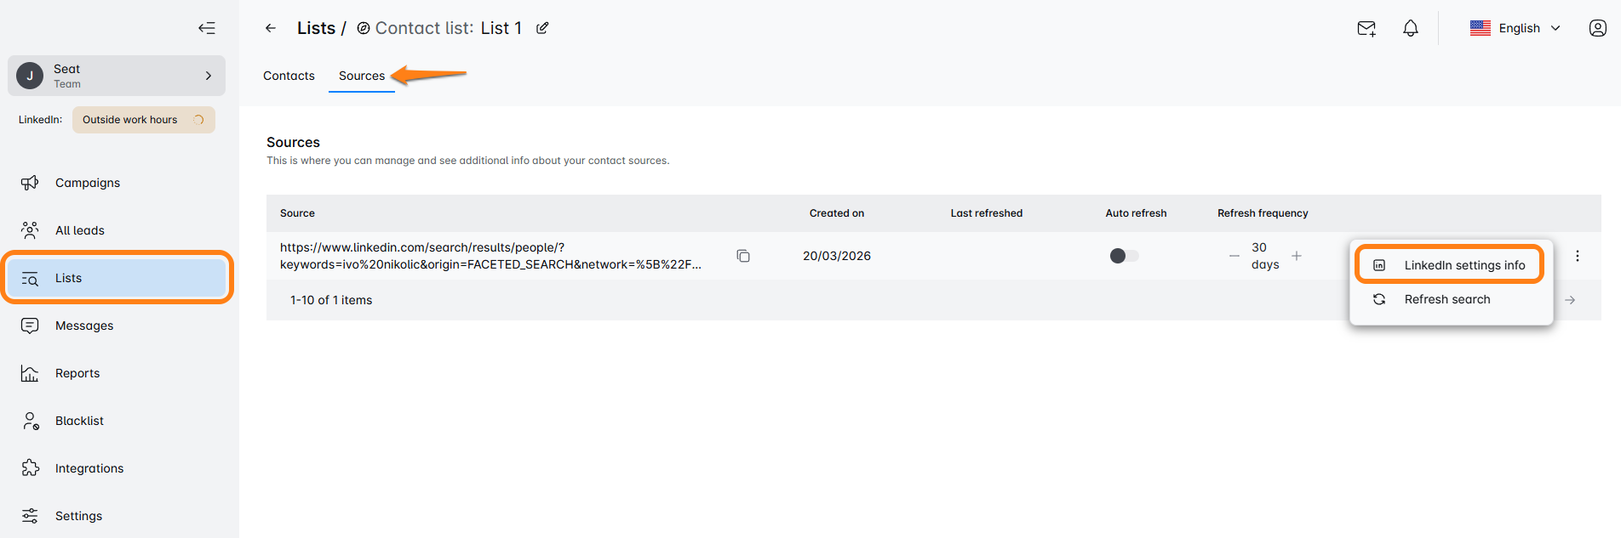Click the Outside work hours status badge
1621x538 pixels.
click(143, 120)
